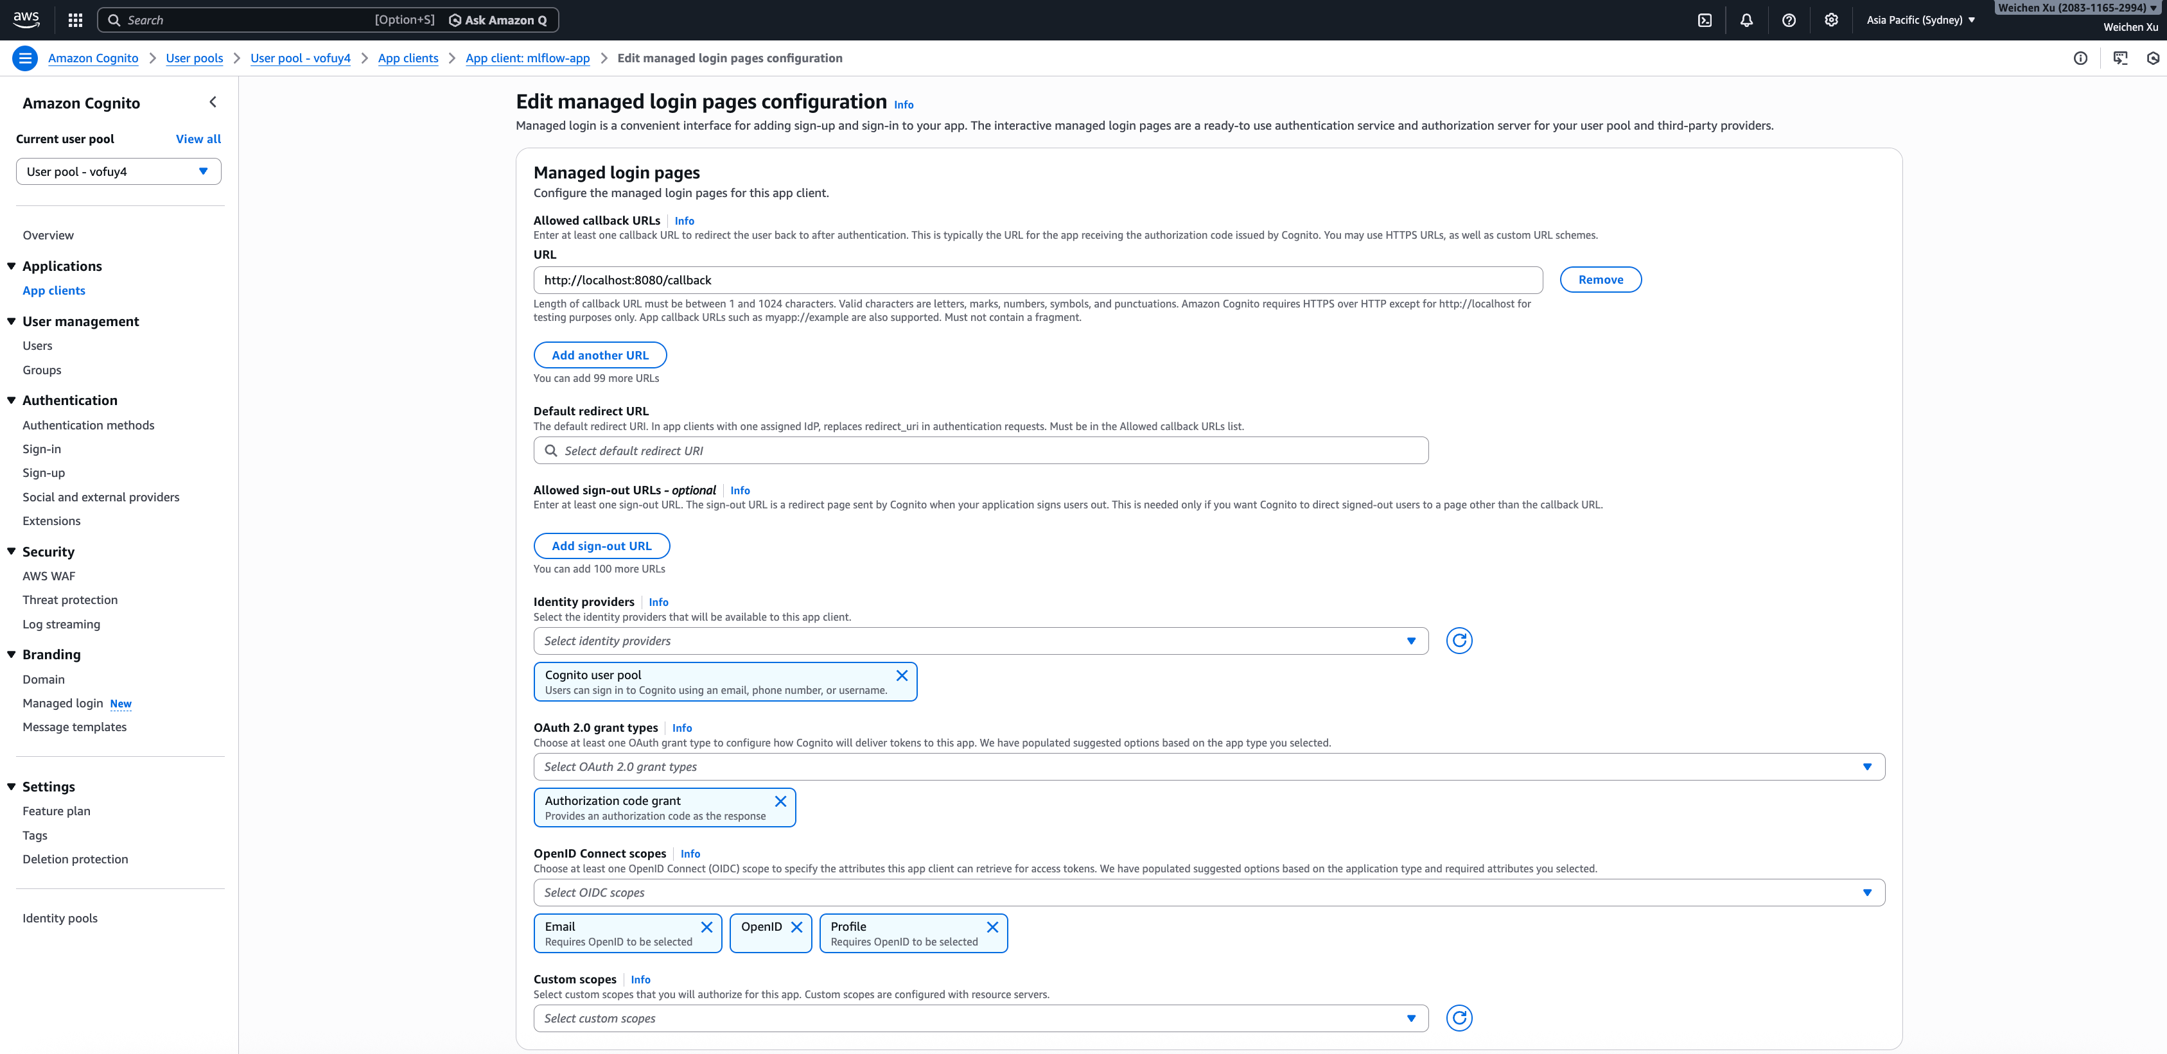
Task: Open the Select OAuth 2.0 grant types dropdown
Action: click(1868, 766)
